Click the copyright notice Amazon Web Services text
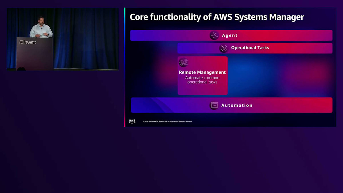The width and height of the screenshot is (343, 193). (167, 121)
